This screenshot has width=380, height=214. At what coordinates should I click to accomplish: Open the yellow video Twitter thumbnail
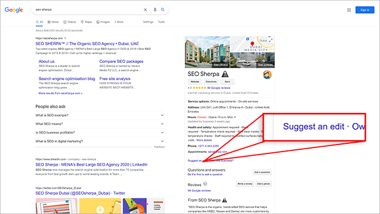point(100,206)
